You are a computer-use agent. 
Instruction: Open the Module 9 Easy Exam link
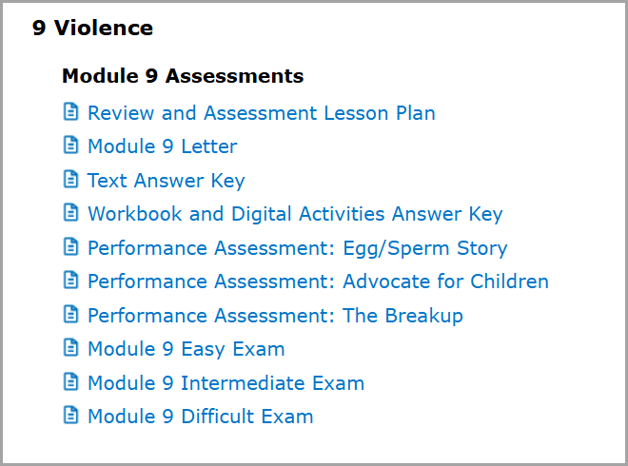click(186, 349)
